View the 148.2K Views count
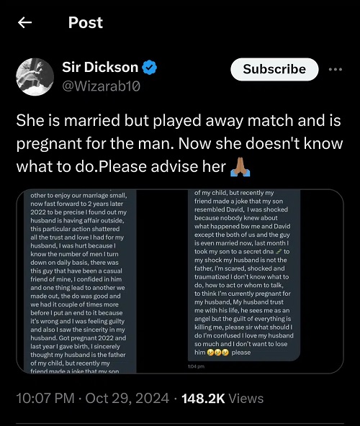 pyautogui.click(x=222, y=398)
